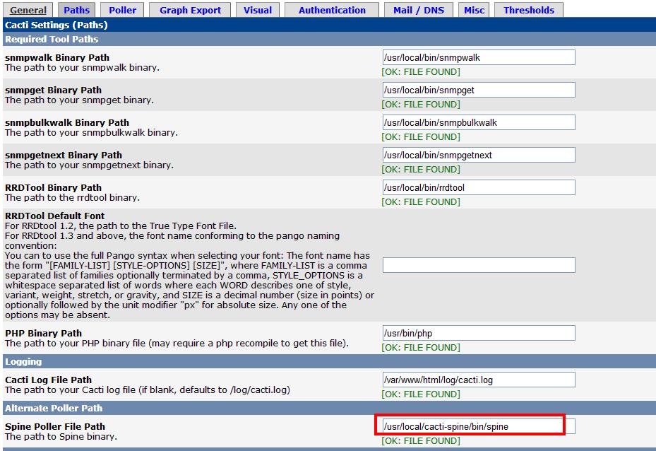Click FILE FOUND status under PHP path
This screenshot has width=656, height=451.
[x=421, y=348]
